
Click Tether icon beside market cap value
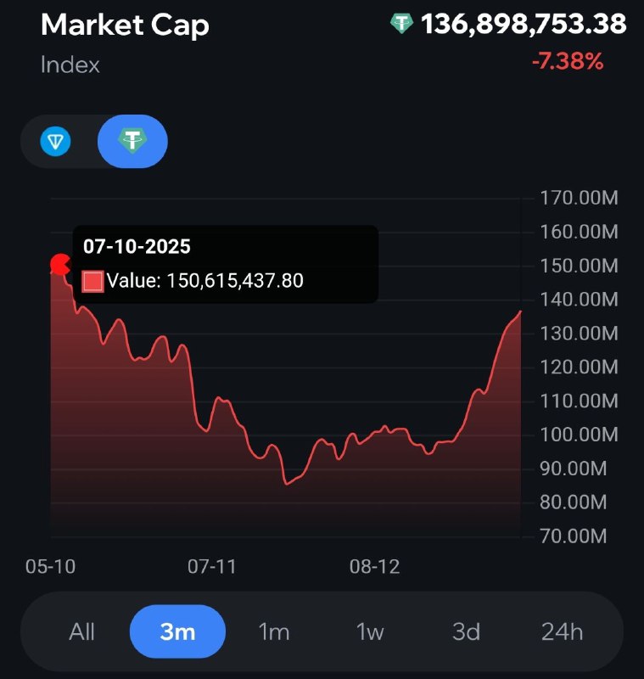coord(401,24)
